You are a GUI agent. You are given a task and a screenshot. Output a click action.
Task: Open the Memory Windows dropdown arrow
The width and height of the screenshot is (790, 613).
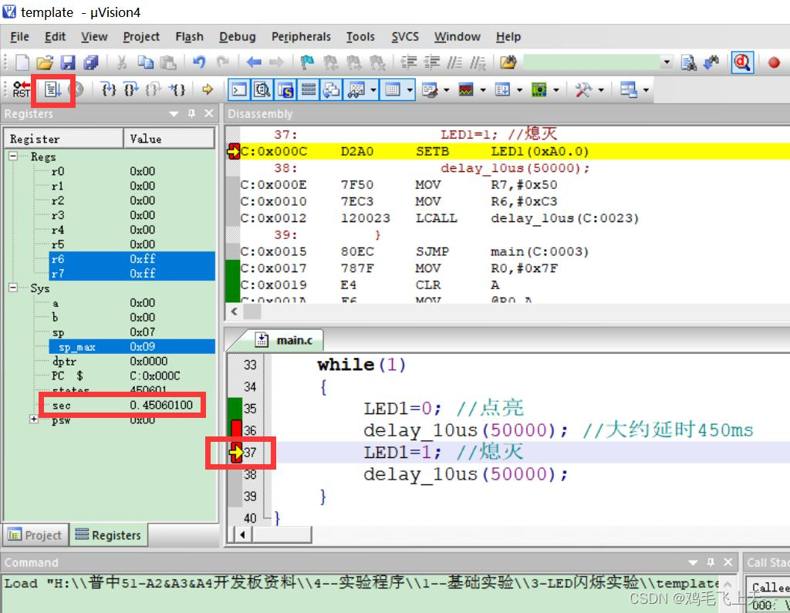pos(410,89)
